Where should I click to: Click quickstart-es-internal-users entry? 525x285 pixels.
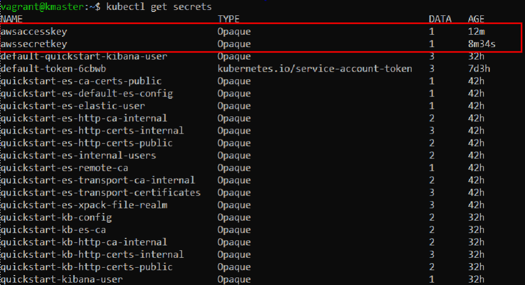[x=78, y=155]
